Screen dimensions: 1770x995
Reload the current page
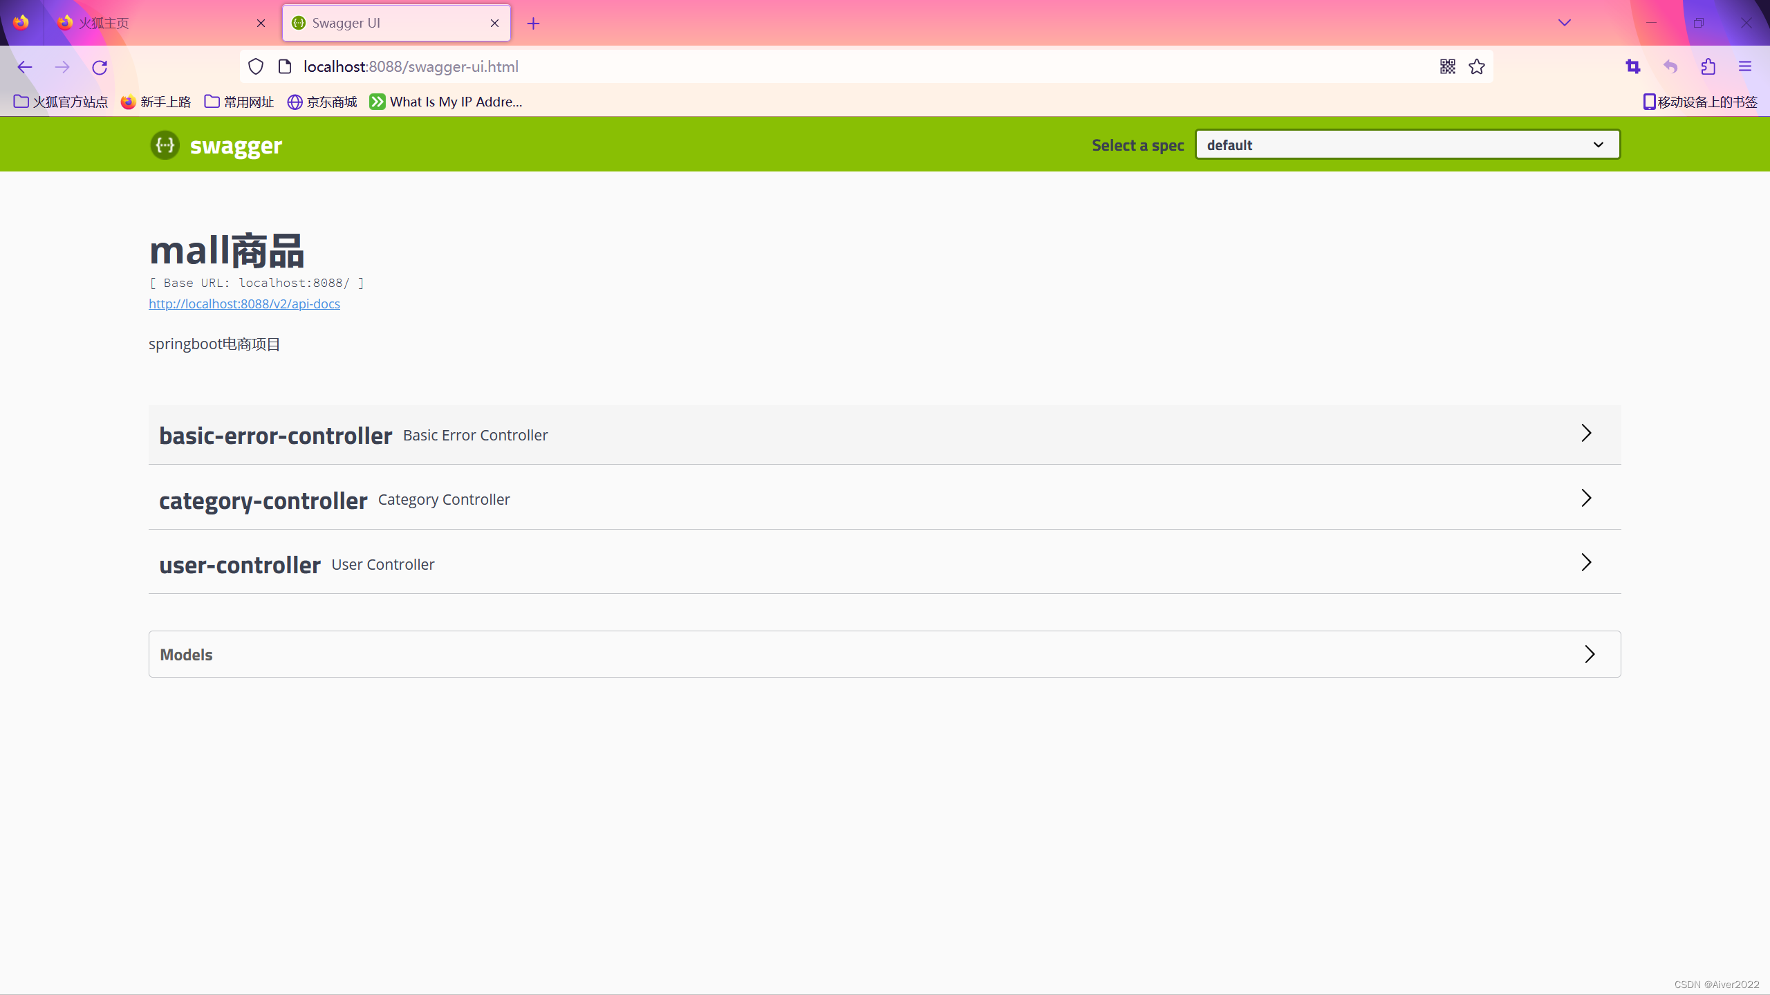(100, 67)
